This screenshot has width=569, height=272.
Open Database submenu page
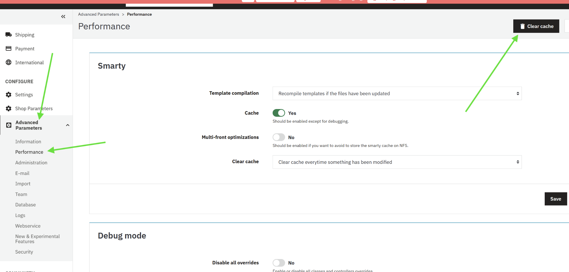(25, 205)
